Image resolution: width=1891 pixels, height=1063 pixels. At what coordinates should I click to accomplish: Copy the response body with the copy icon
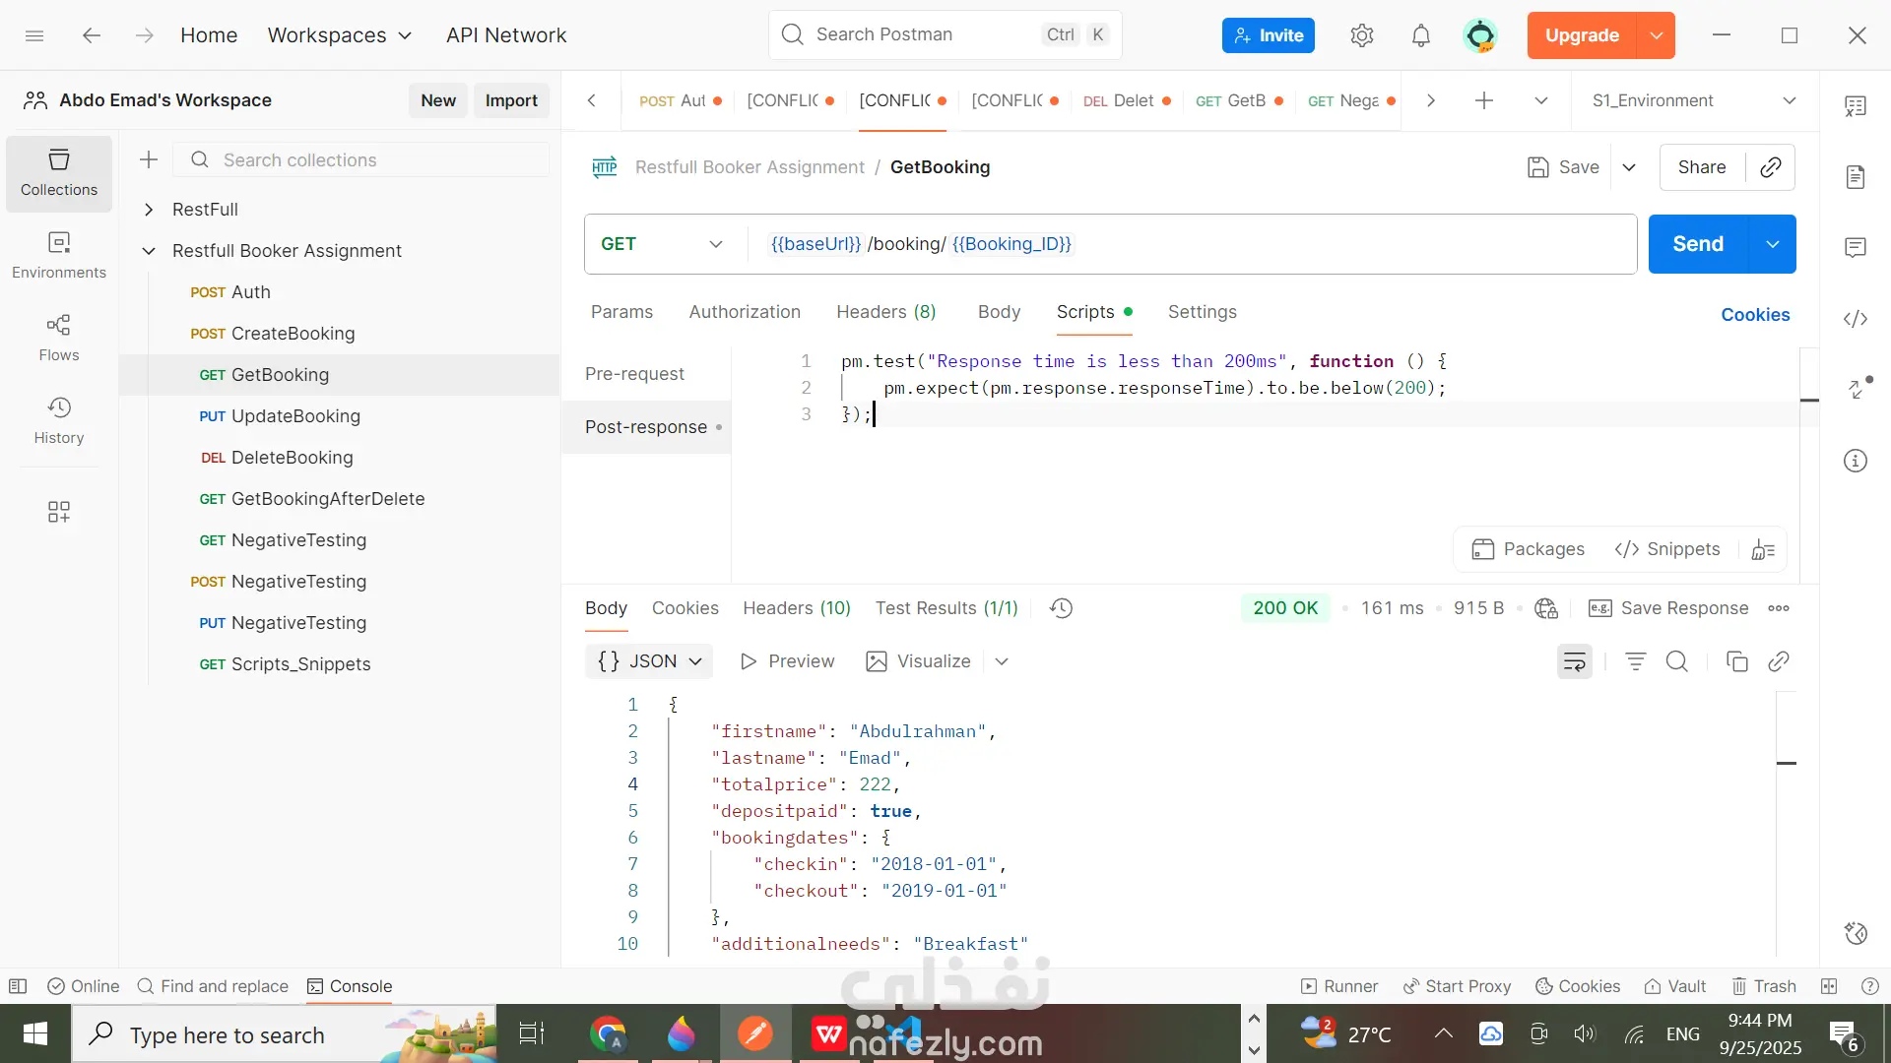(1736, 661)
